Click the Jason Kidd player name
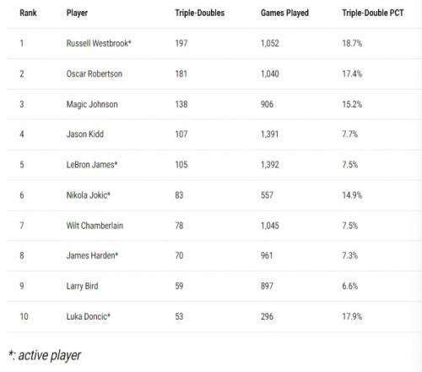Image resolution: width=422 pixels, height=372 pixels. click(85, 134)
